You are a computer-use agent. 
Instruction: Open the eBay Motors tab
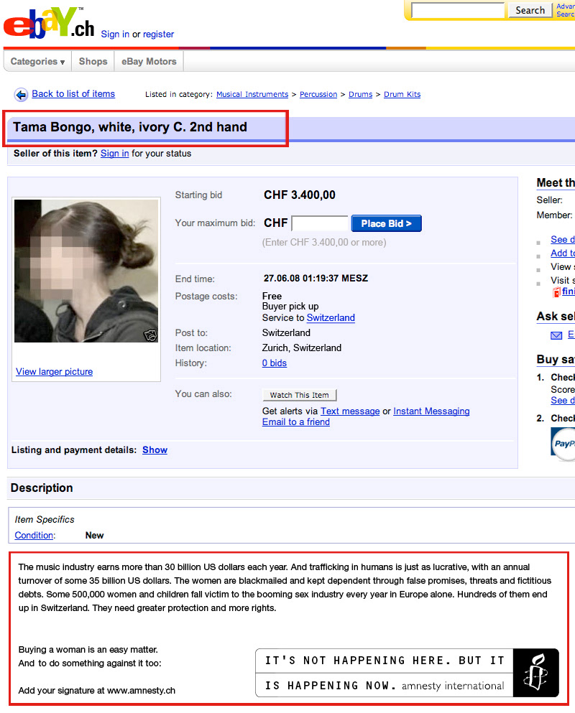pyautogui.click(x=149, y=61)
